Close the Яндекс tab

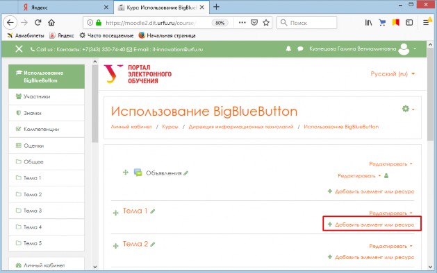(106, 8)
